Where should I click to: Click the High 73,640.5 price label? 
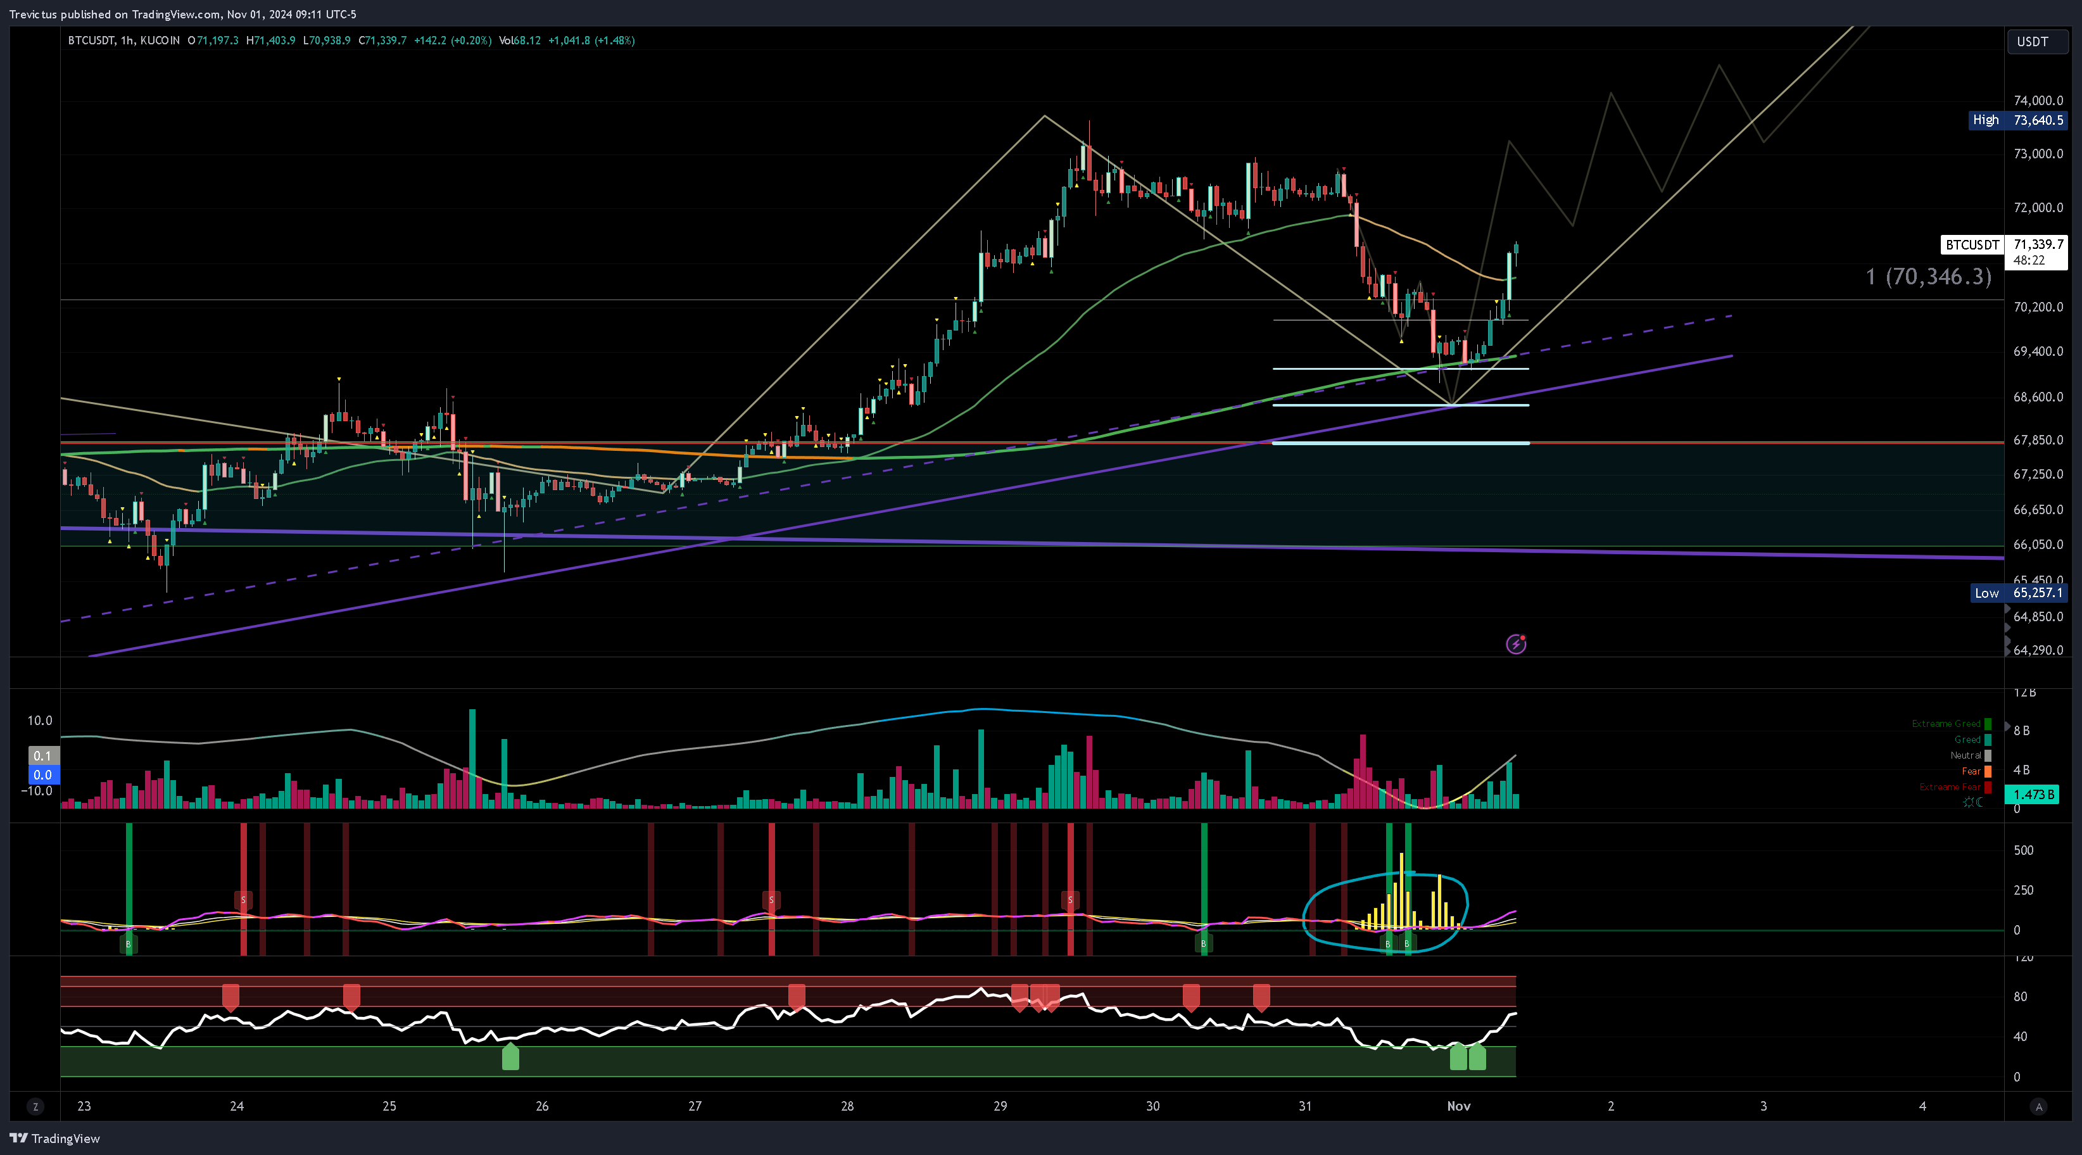[x=2018, y=120]
